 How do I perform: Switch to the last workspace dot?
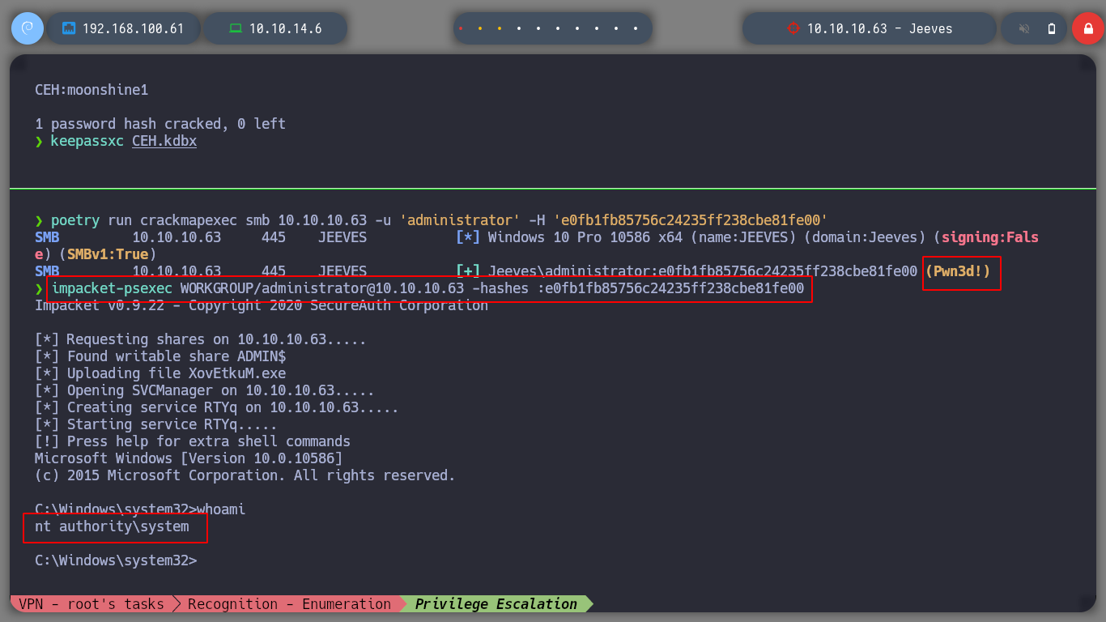pyautogui.click(x=636, y=28)
